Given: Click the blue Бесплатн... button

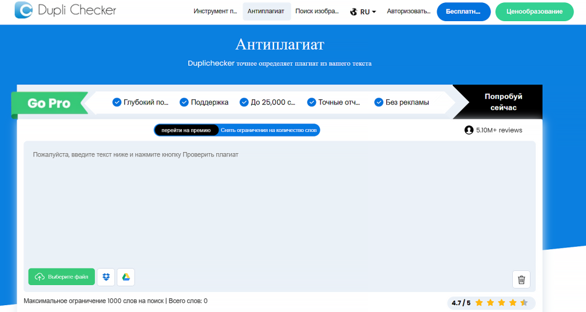Looking at the screenshot, I should (464, 11).
